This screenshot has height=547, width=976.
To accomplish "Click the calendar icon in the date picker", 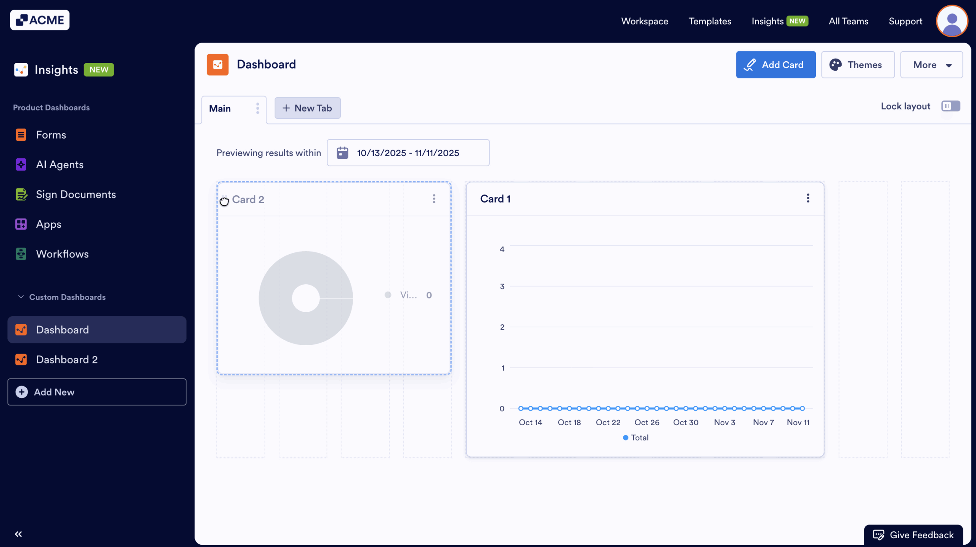I will click(343, 152).
